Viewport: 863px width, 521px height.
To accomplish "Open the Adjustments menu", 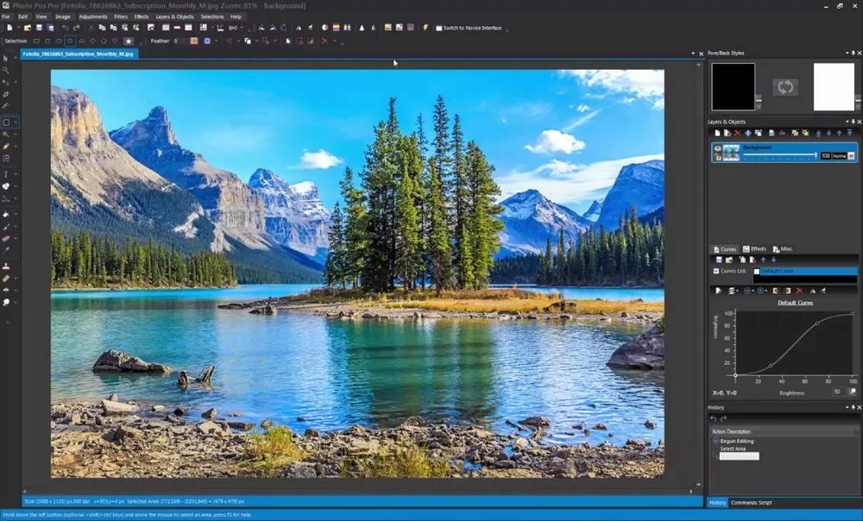I will tap(93, 16).
